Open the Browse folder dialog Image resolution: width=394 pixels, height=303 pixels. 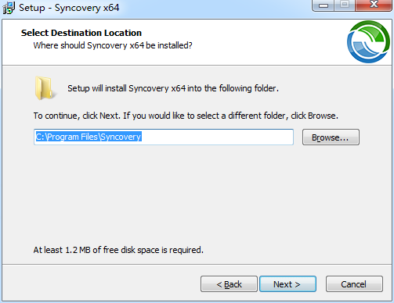coord(331,137)
